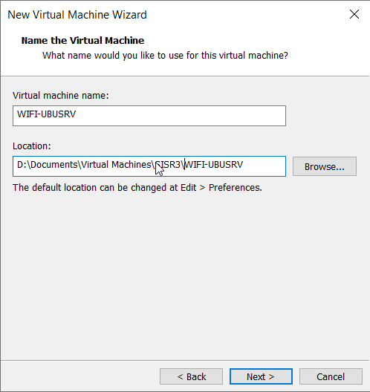Image resolution: width=370 pixels, height=392 pixels.
Task: Click the SISR3 folder in Location path
Action: click(168, 165)
